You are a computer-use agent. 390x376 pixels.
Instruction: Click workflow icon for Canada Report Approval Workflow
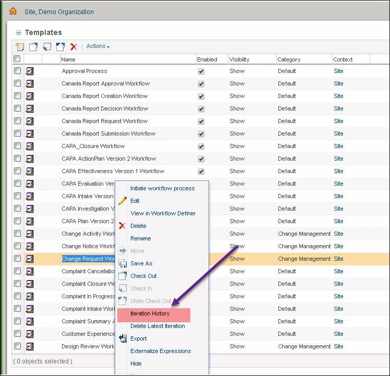(x=30, y=83)
